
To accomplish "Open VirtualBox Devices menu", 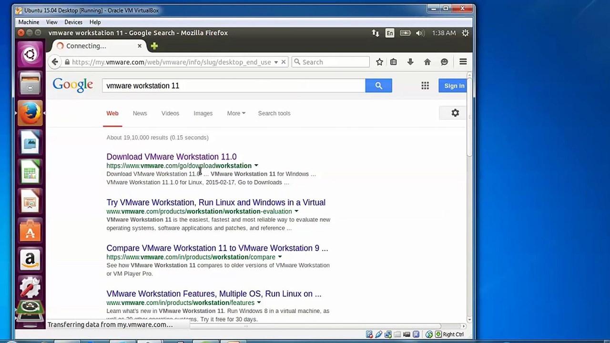I will point(73,22).
